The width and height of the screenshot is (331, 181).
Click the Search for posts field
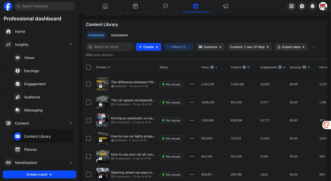(110, 47)
